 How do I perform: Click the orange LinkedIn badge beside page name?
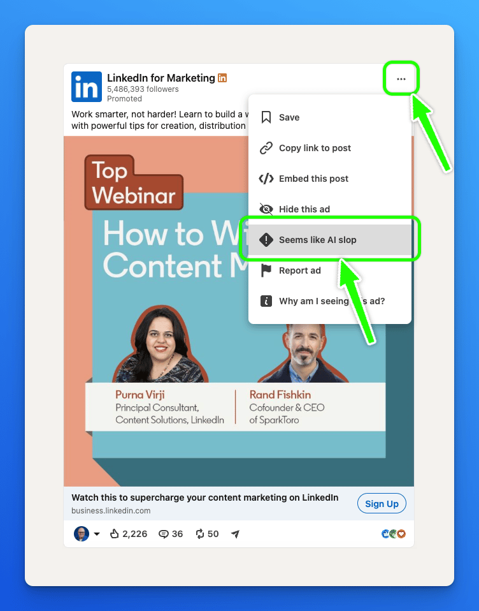[x=222, y=78]
